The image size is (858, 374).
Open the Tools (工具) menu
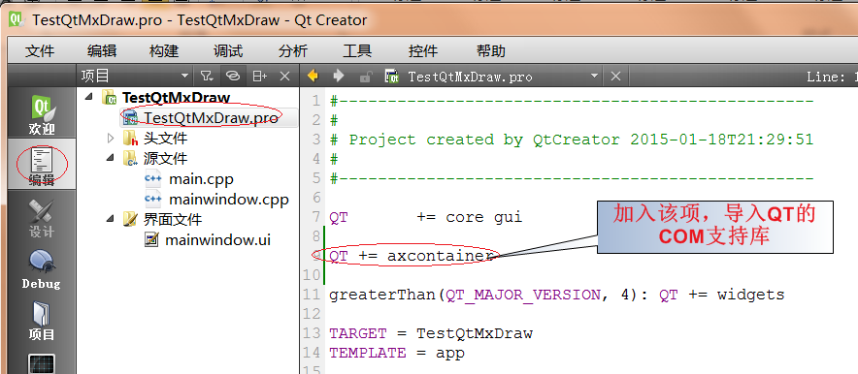357,51
